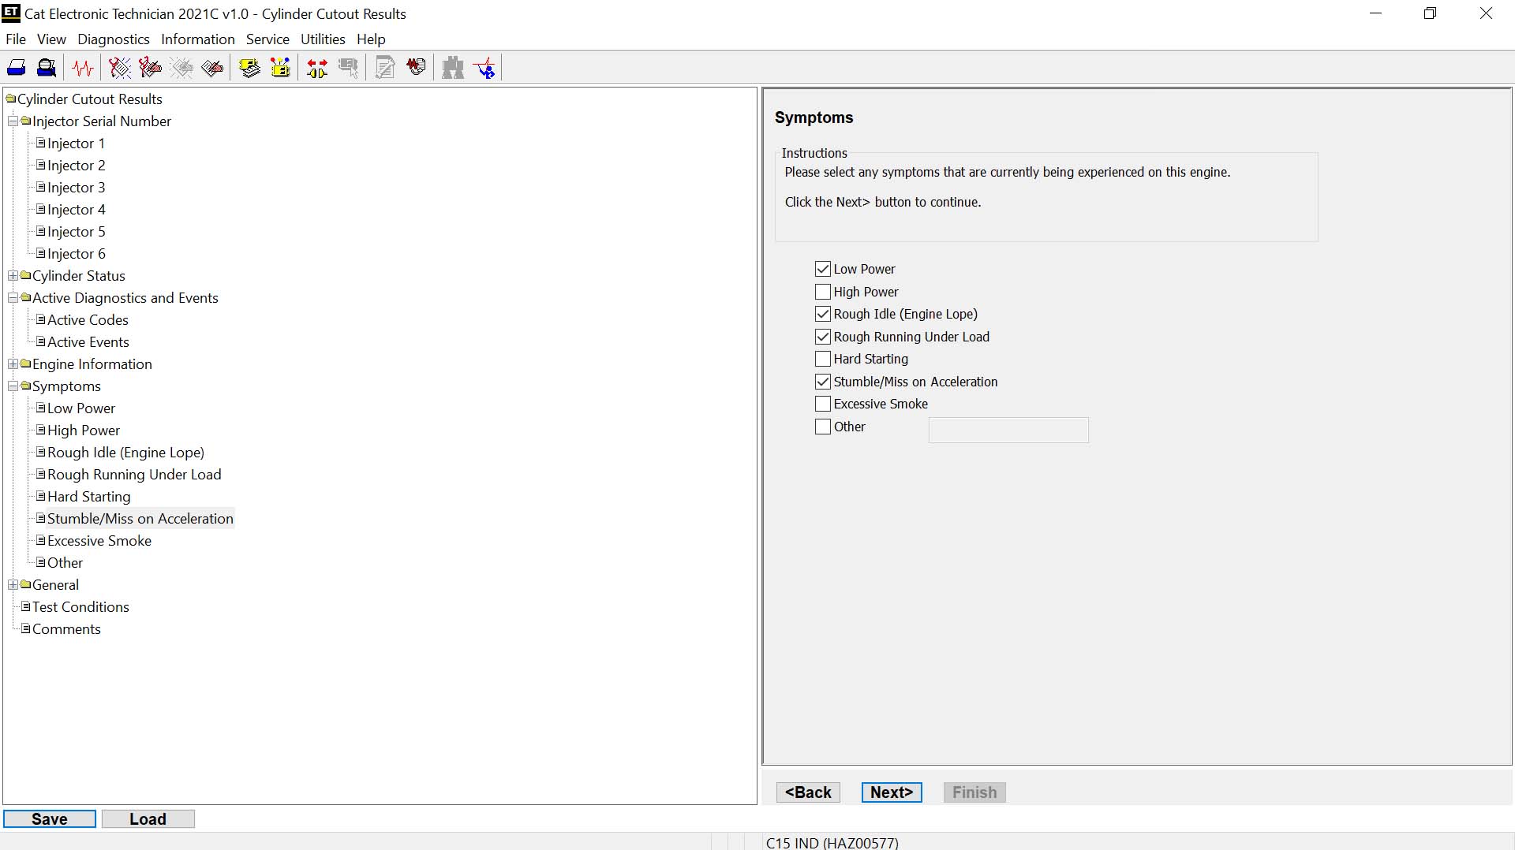This screenshot has width=1515, height=850.
Task: Click inside the Other symptom text field
Action: (x=1008, y=430)
